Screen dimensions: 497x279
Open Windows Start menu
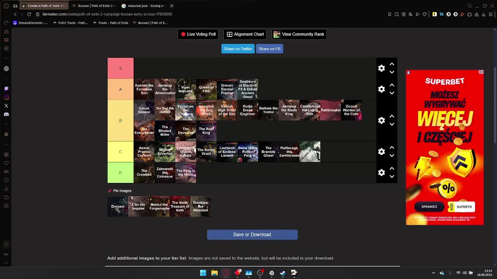(x=203, y=273)
